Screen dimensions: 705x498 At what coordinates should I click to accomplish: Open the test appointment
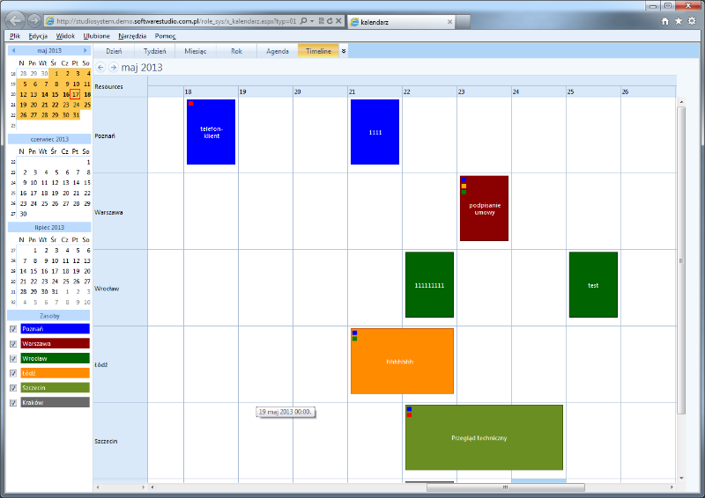coord(593,285)
